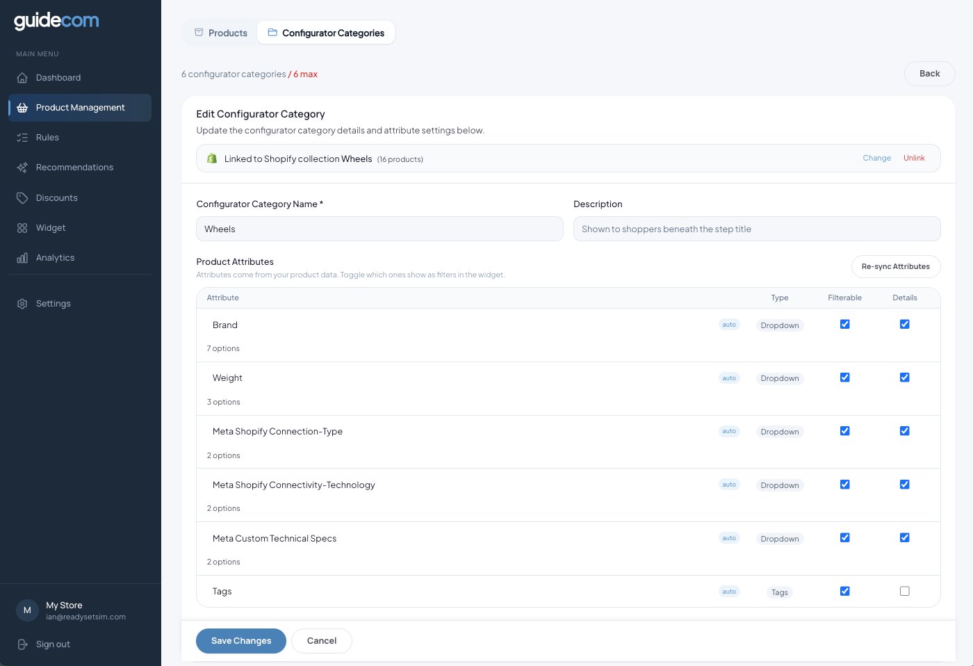Open Discounts using the tag icon

22,197
